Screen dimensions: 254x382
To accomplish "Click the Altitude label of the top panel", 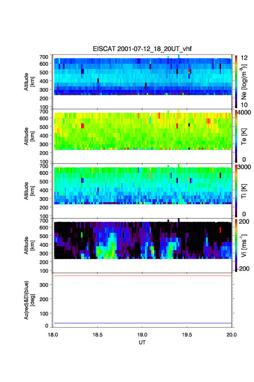I will pyautogui.click(x=29, y=82).
